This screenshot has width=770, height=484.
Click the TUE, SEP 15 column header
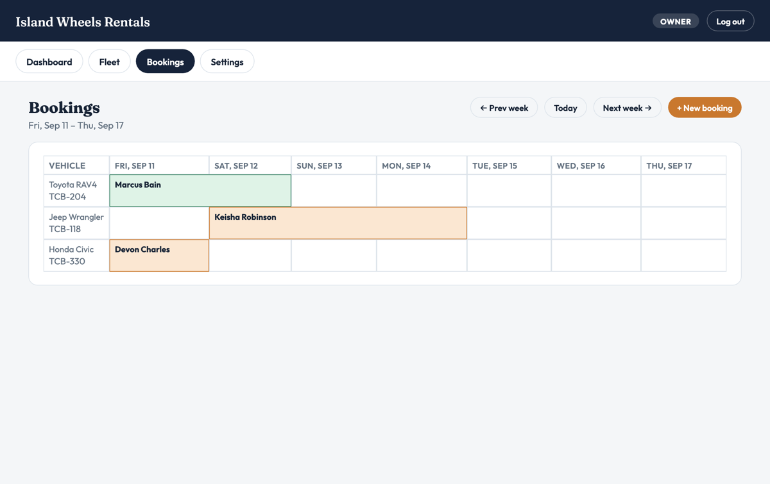point(509,165)
